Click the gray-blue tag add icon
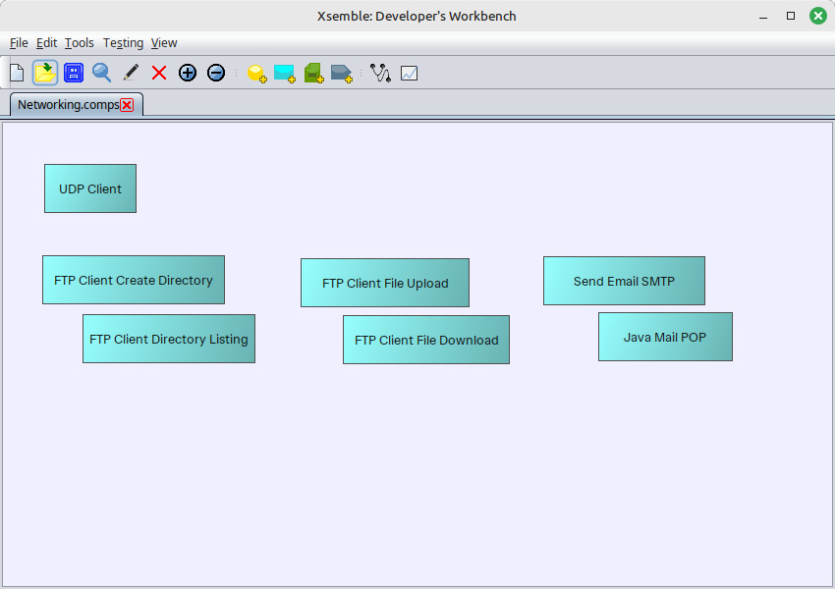Viewport: 835px width, 589px height. click(x=341, y=74)
